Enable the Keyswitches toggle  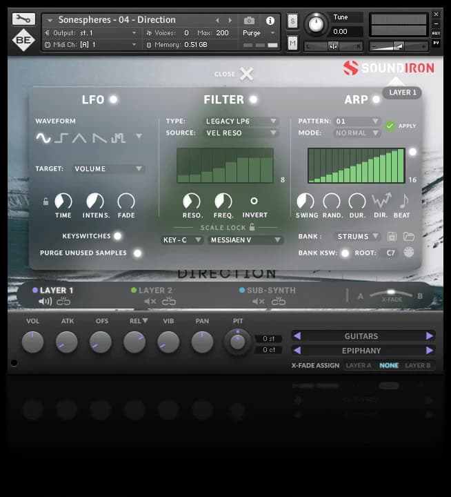117,236
